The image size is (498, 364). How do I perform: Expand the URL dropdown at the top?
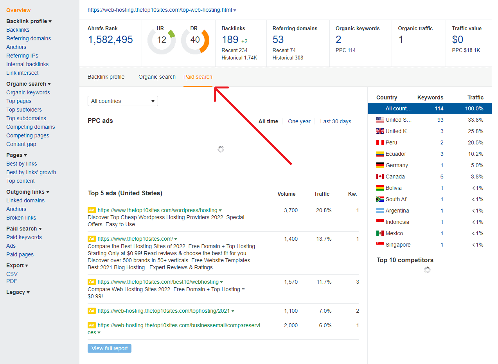(234, 10)
